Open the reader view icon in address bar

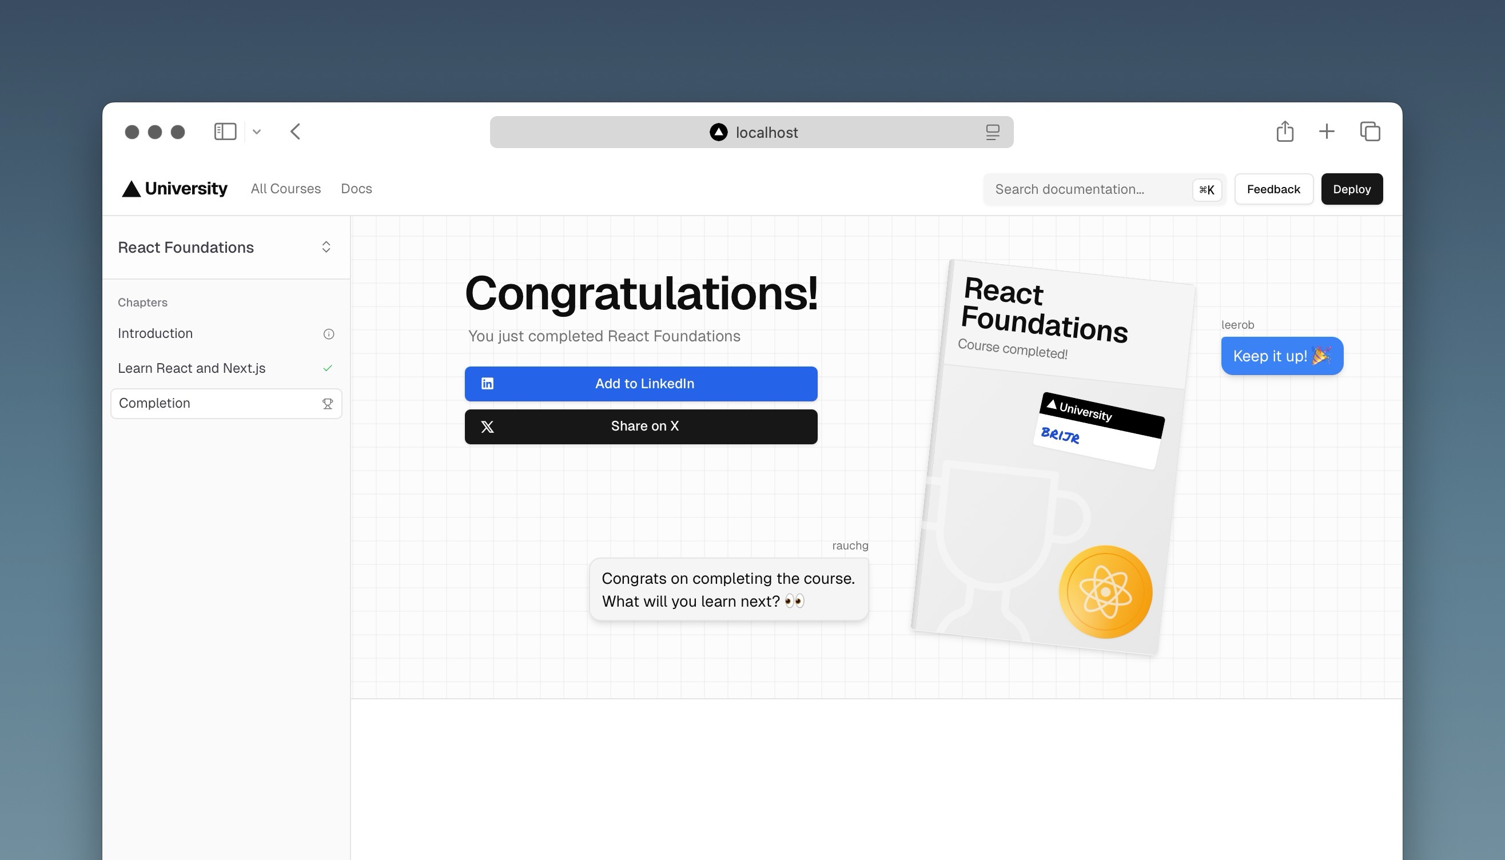click(x=992, y=132)
